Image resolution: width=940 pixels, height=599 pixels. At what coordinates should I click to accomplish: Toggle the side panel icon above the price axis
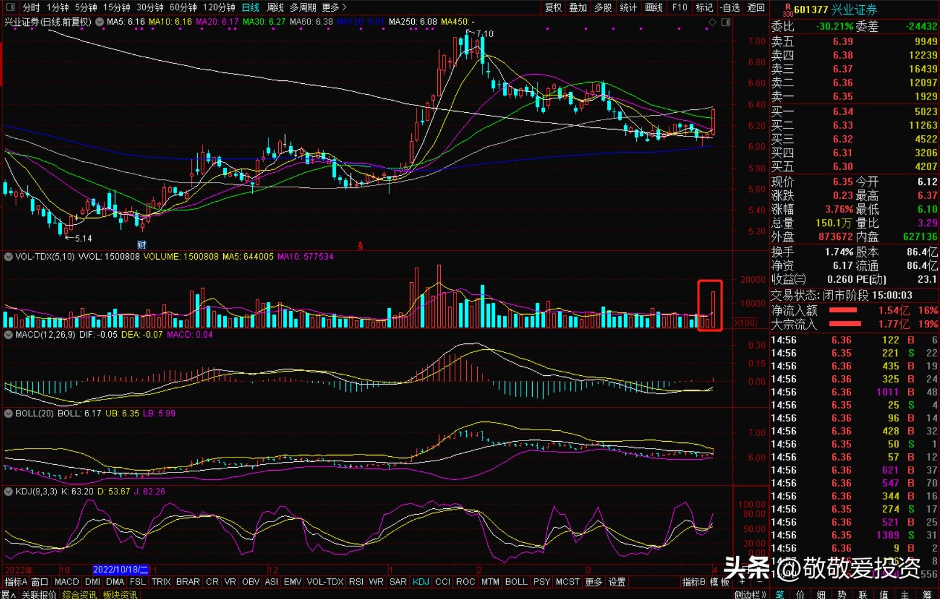tap(726, 22)
